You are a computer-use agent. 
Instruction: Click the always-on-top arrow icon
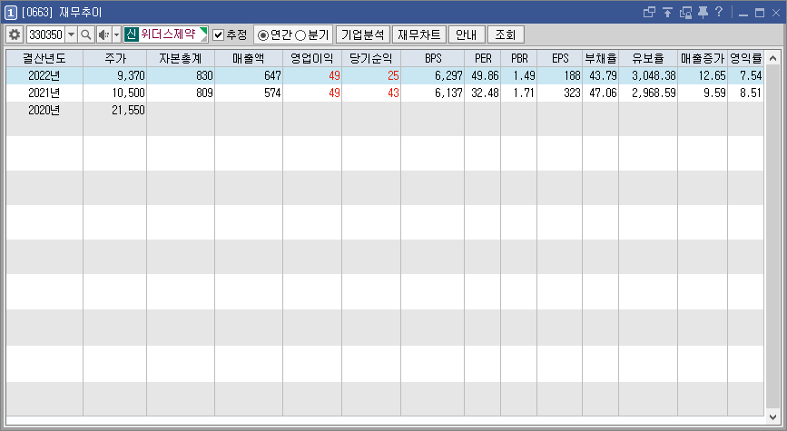(667, 12)
